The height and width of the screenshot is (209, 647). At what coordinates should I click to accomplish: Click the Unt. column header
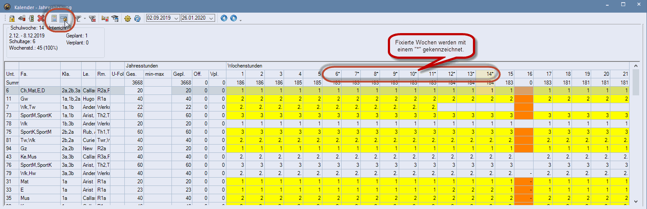tap(12, 74)
